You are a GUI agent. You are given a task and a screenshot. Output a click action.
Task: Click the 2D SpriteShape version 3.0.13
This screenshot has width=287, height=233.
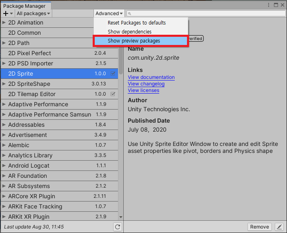click(99, 84)
